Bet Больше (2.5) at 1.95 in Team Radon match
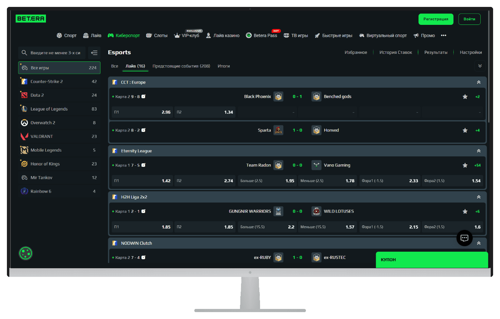The image size is (500, 319). [267, 181]
